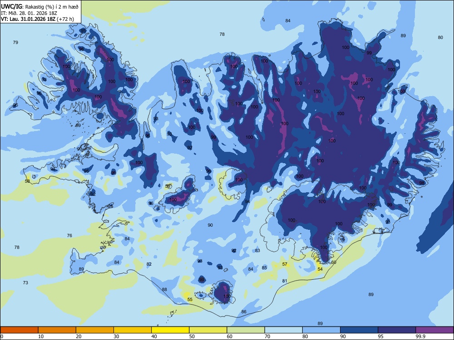Click the legend label '10'

click(x=41, y=336)
